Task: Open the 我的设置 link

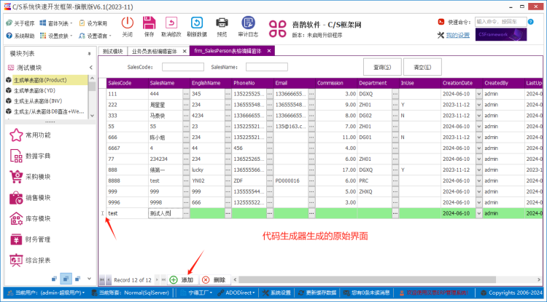Action: click(457, 35)
